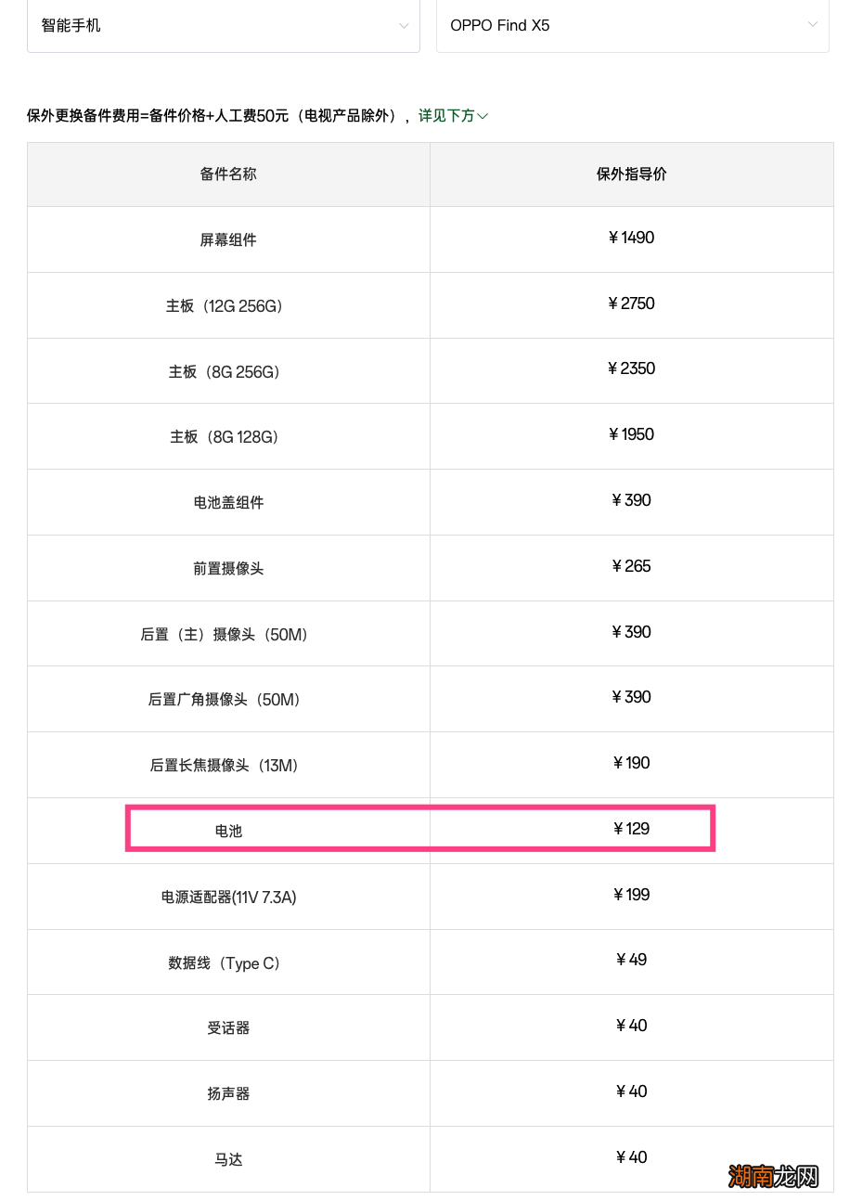Click the ¥2350 motherboard price
850x1201 pixels.
pyautogui.click(x=631, y=368)
